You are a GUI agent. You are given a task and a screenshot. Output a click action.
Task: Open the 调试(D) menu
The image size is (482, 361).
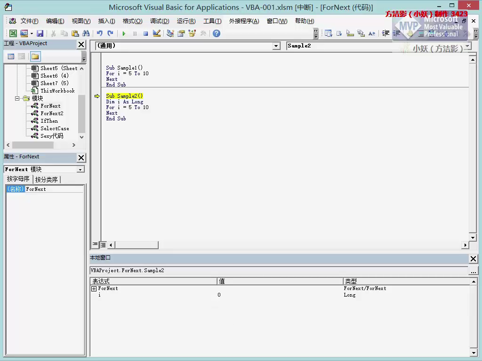(160, 21)
